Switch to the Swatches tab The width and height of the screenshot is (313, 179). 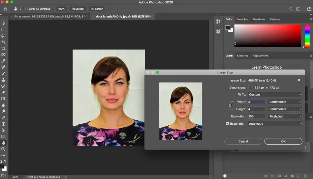[242, 19]
